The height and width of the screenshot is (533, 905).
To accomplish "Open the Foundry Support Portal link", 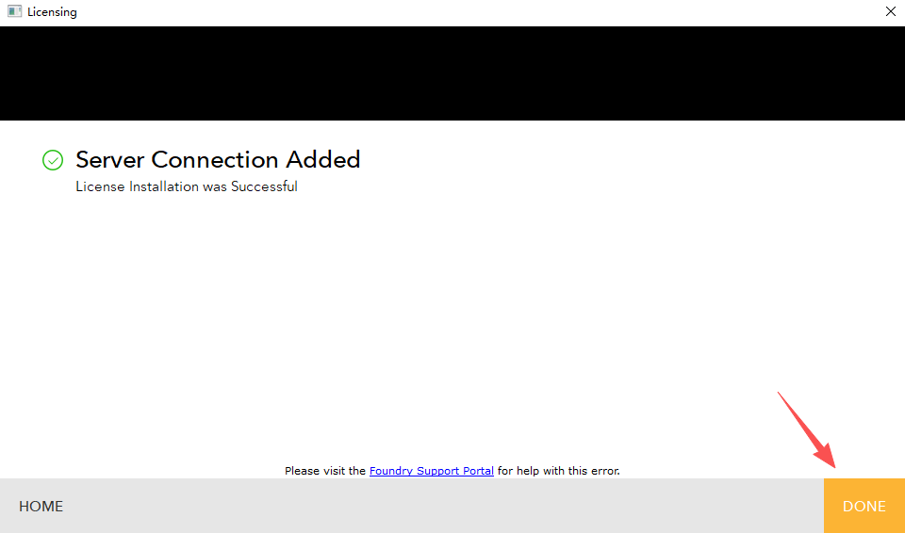I will 431,470.
